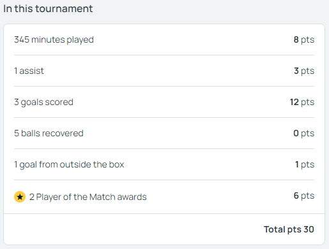Select the 3 goals scored label
This screenshot has height=249, width=329.
point(43,103)
